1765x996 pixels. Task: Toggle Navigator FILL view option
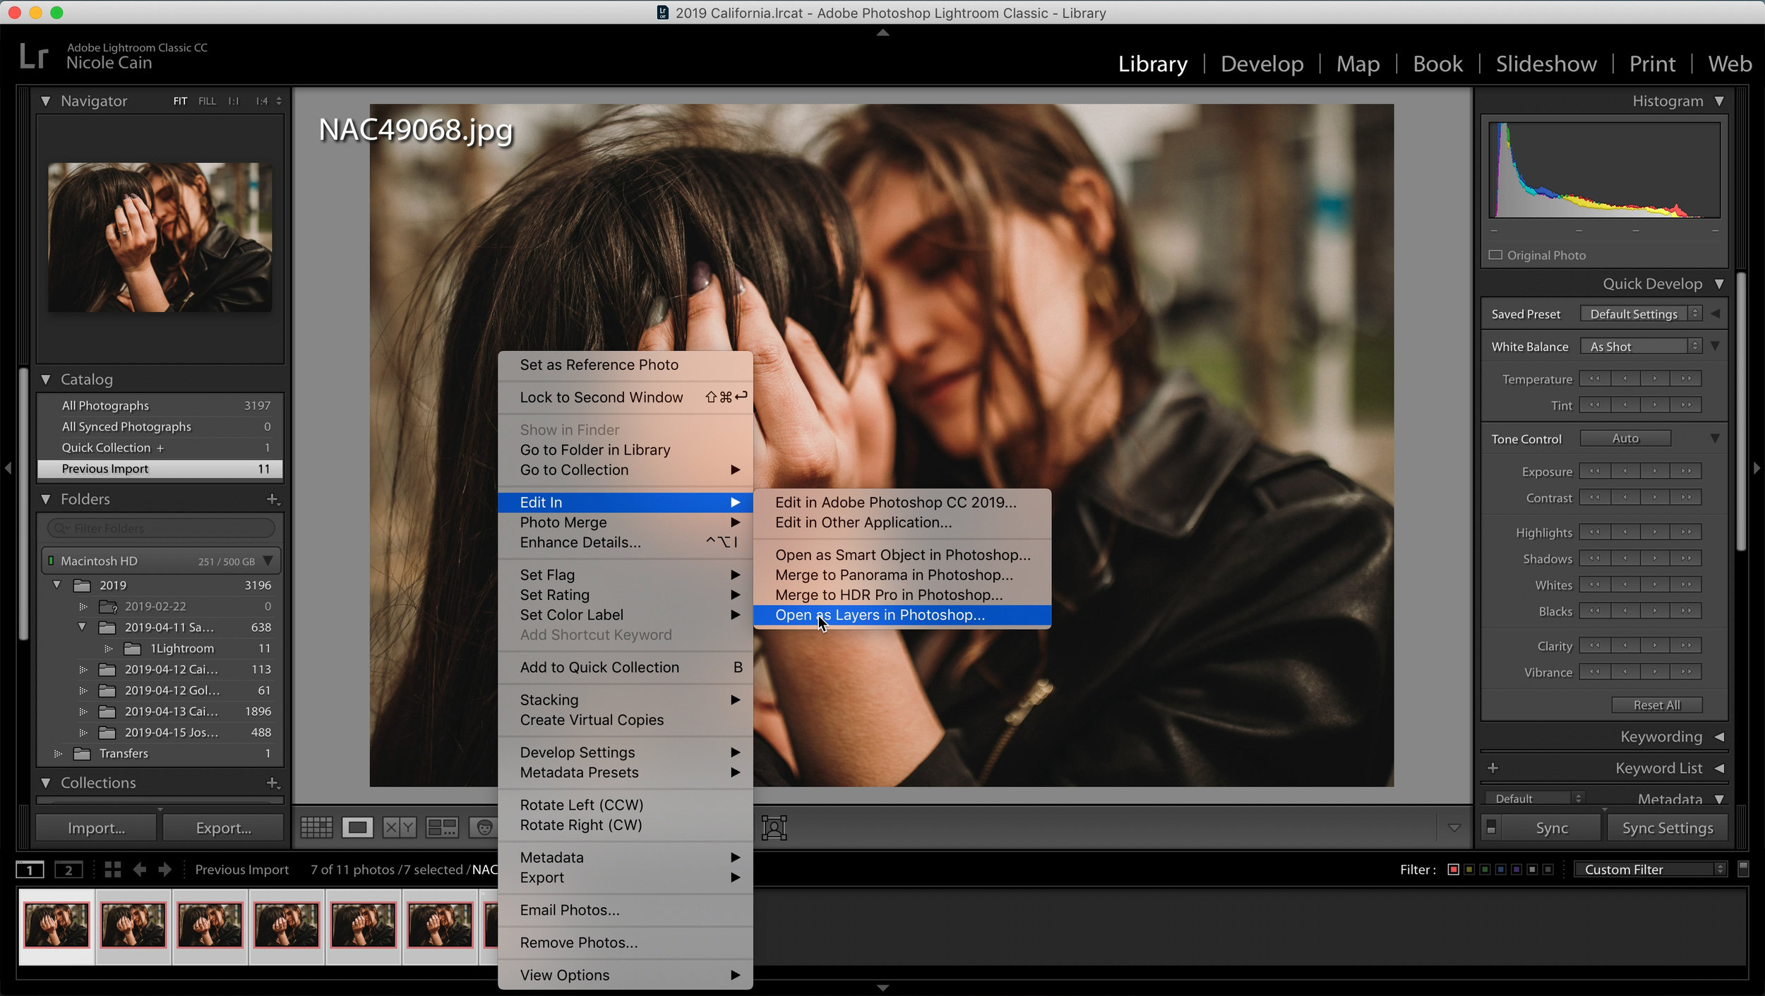208,100
